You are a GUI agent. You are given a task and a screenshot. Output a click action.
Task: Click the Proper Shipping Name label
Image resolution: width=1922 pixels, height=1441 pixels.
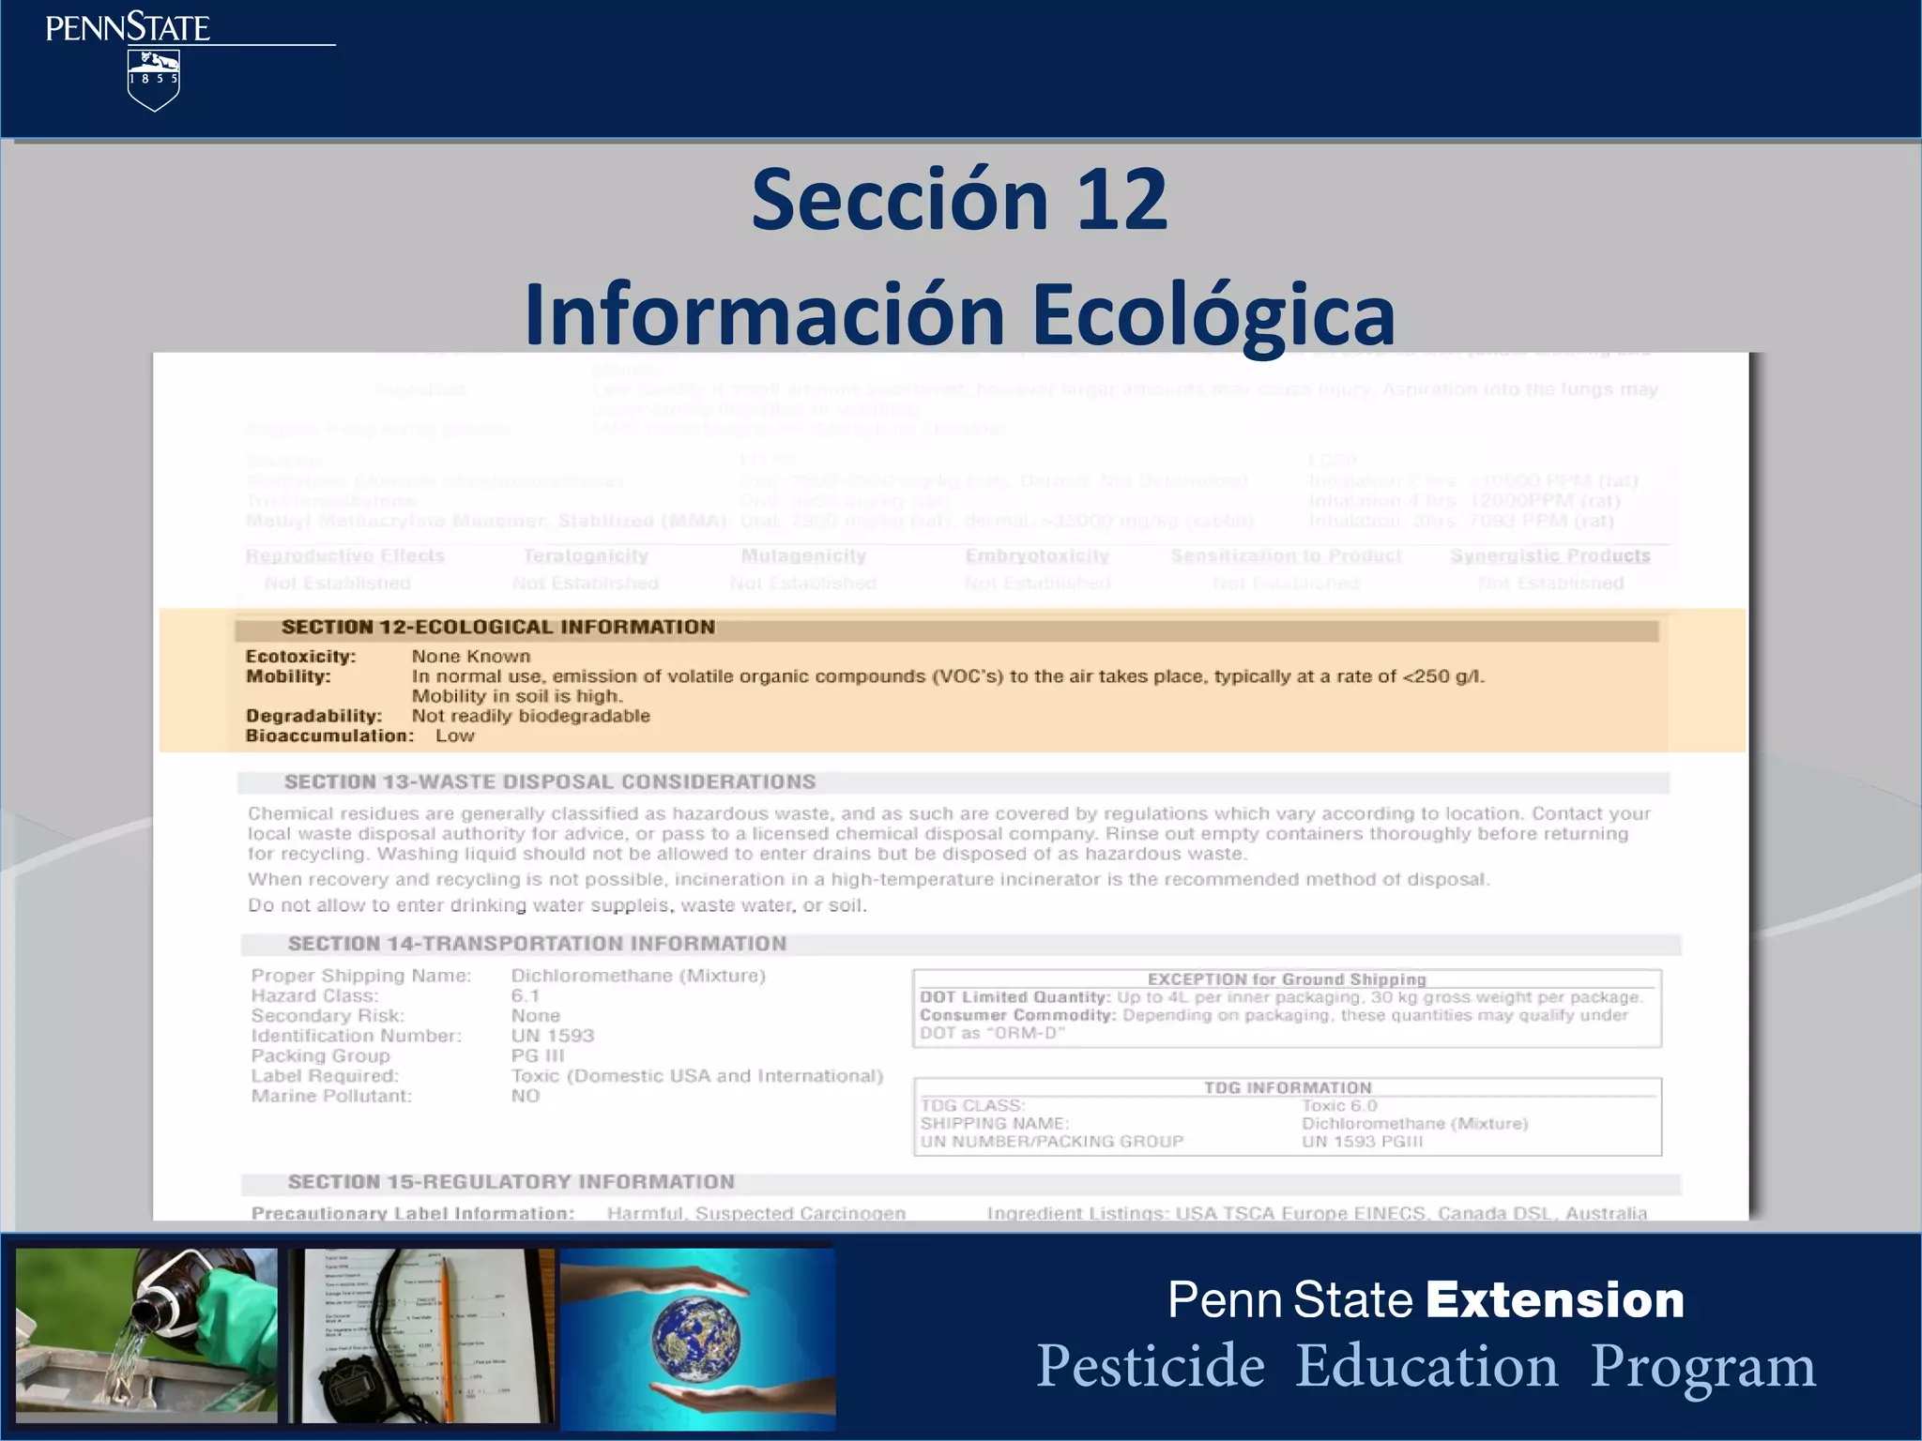(x=361, y=976)
